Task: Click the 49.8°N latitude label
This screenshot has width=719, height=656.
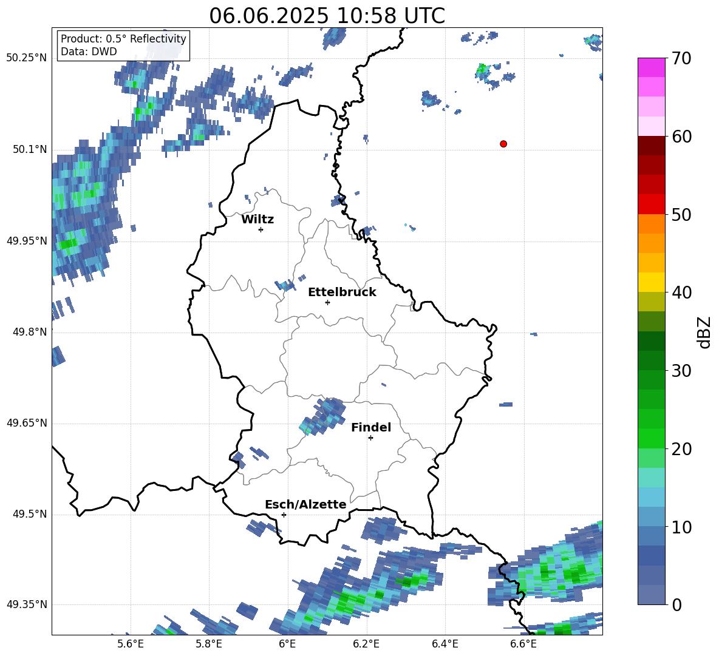Action: tap(30, 332)
